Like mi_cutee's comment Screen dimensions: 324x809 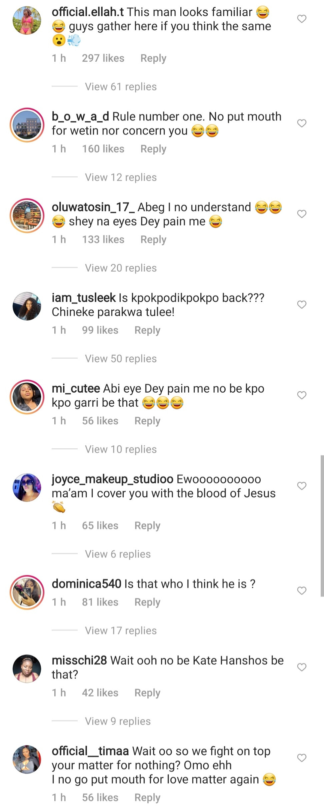click(302, 395)
